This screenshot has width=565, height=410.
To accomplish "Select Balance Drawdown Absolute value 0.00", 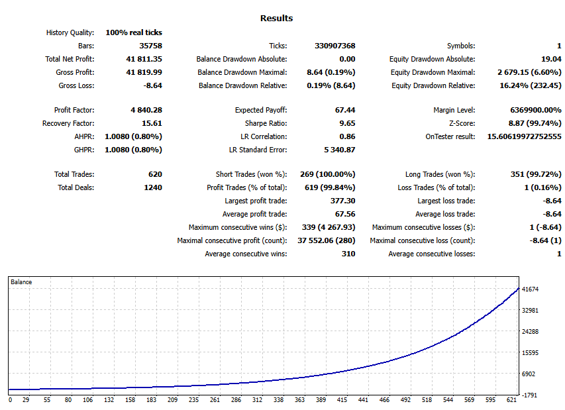I will click(347, 59).
